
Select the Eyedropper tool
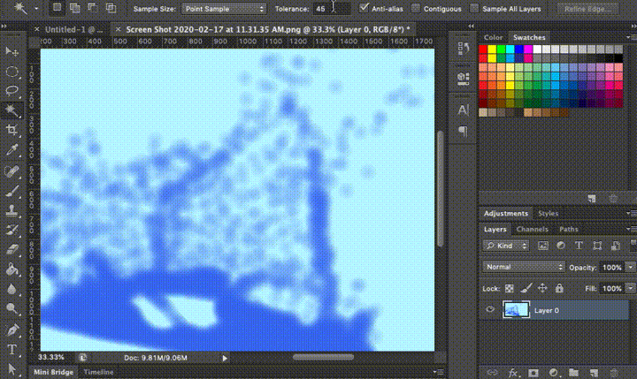pos(12,150)
